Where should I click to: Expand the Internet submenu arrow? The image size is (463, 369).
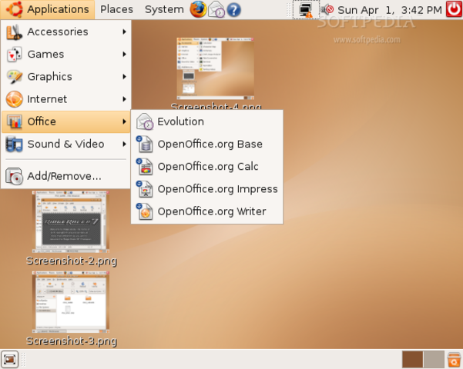coord(124,99)
